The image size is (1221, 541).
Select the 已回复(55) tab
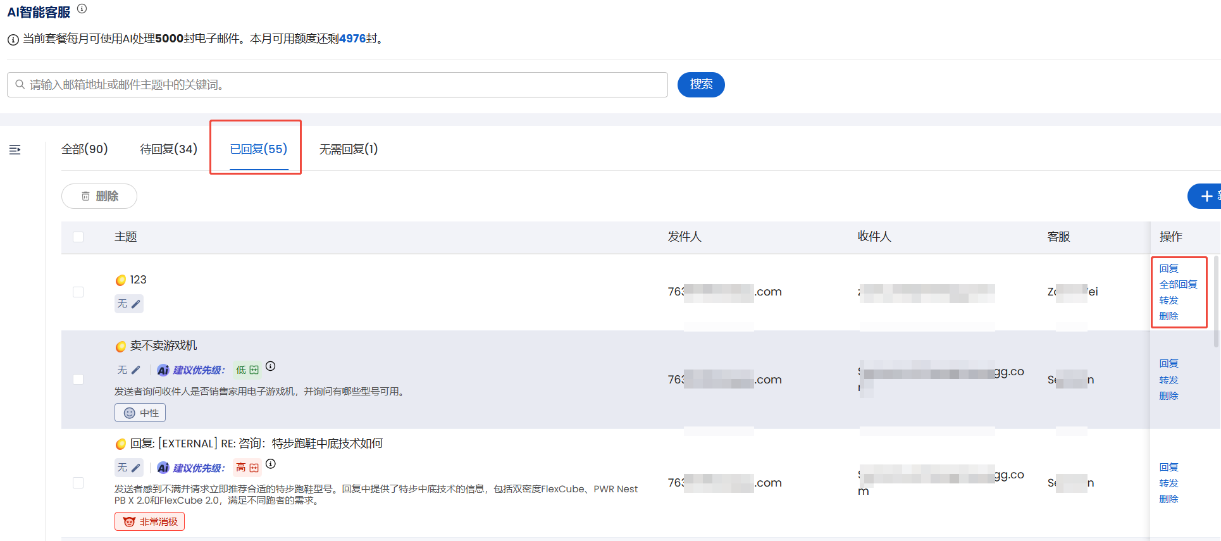click(259, 149)
